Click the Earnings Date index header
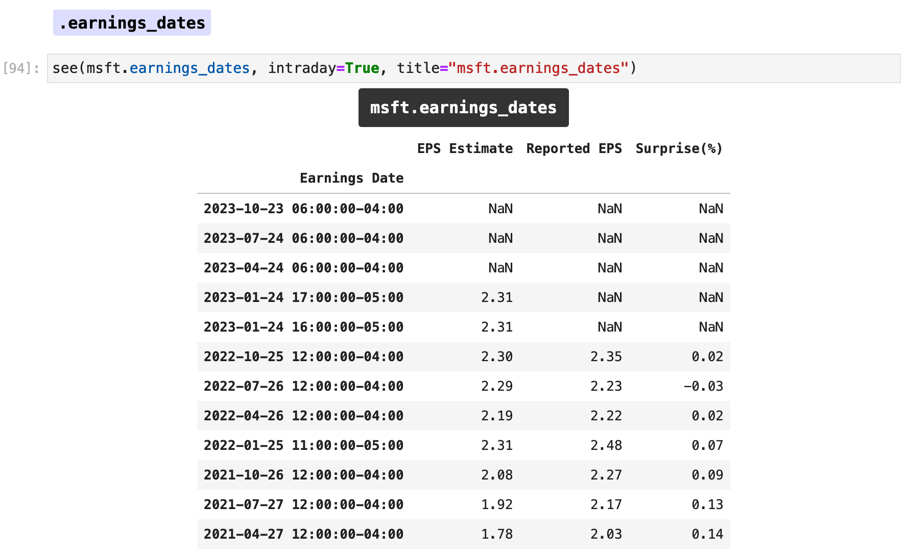 coord(351,178)
